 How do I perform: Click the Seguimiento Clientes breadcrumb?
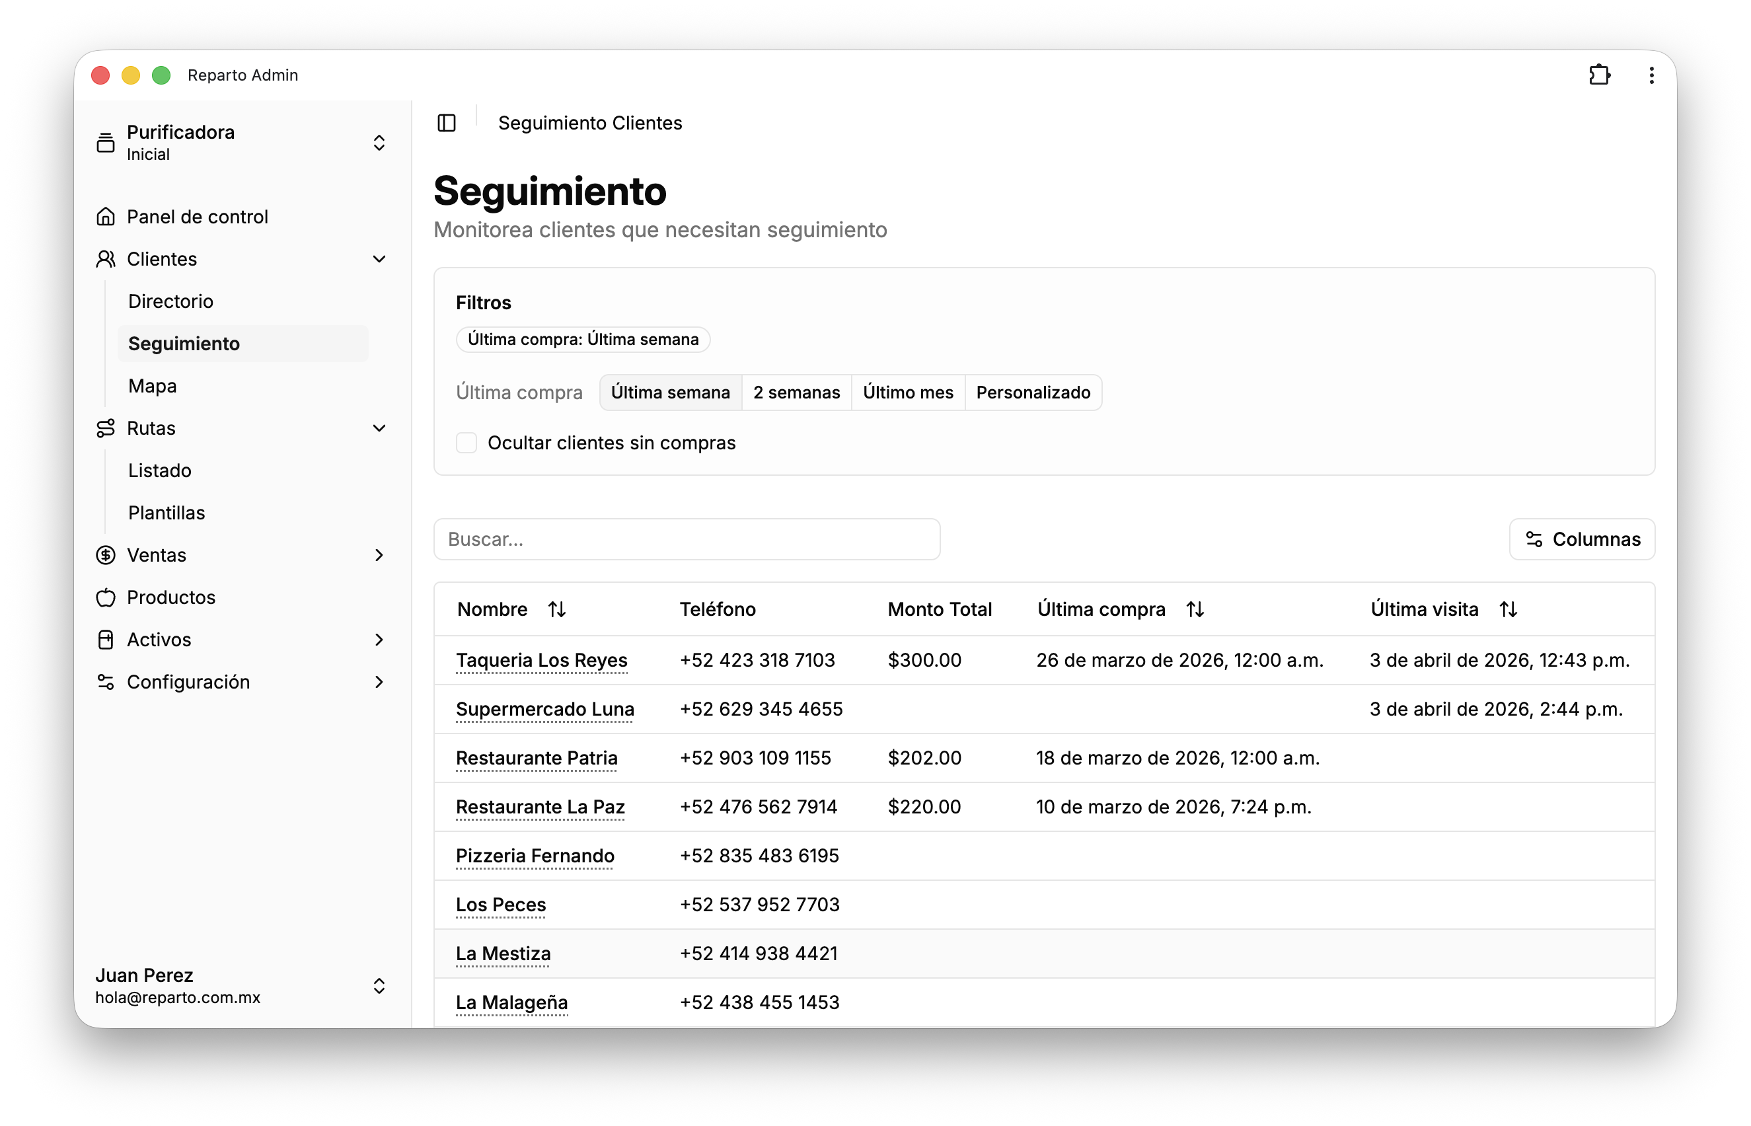click(590, 123)
